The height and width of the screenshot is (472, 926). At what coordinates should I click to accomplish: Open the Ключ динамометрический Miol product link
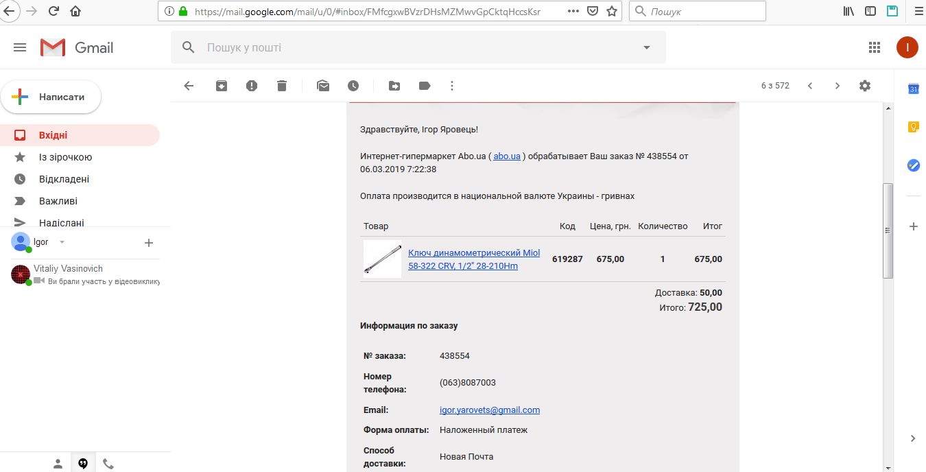[x=474, y=259]
